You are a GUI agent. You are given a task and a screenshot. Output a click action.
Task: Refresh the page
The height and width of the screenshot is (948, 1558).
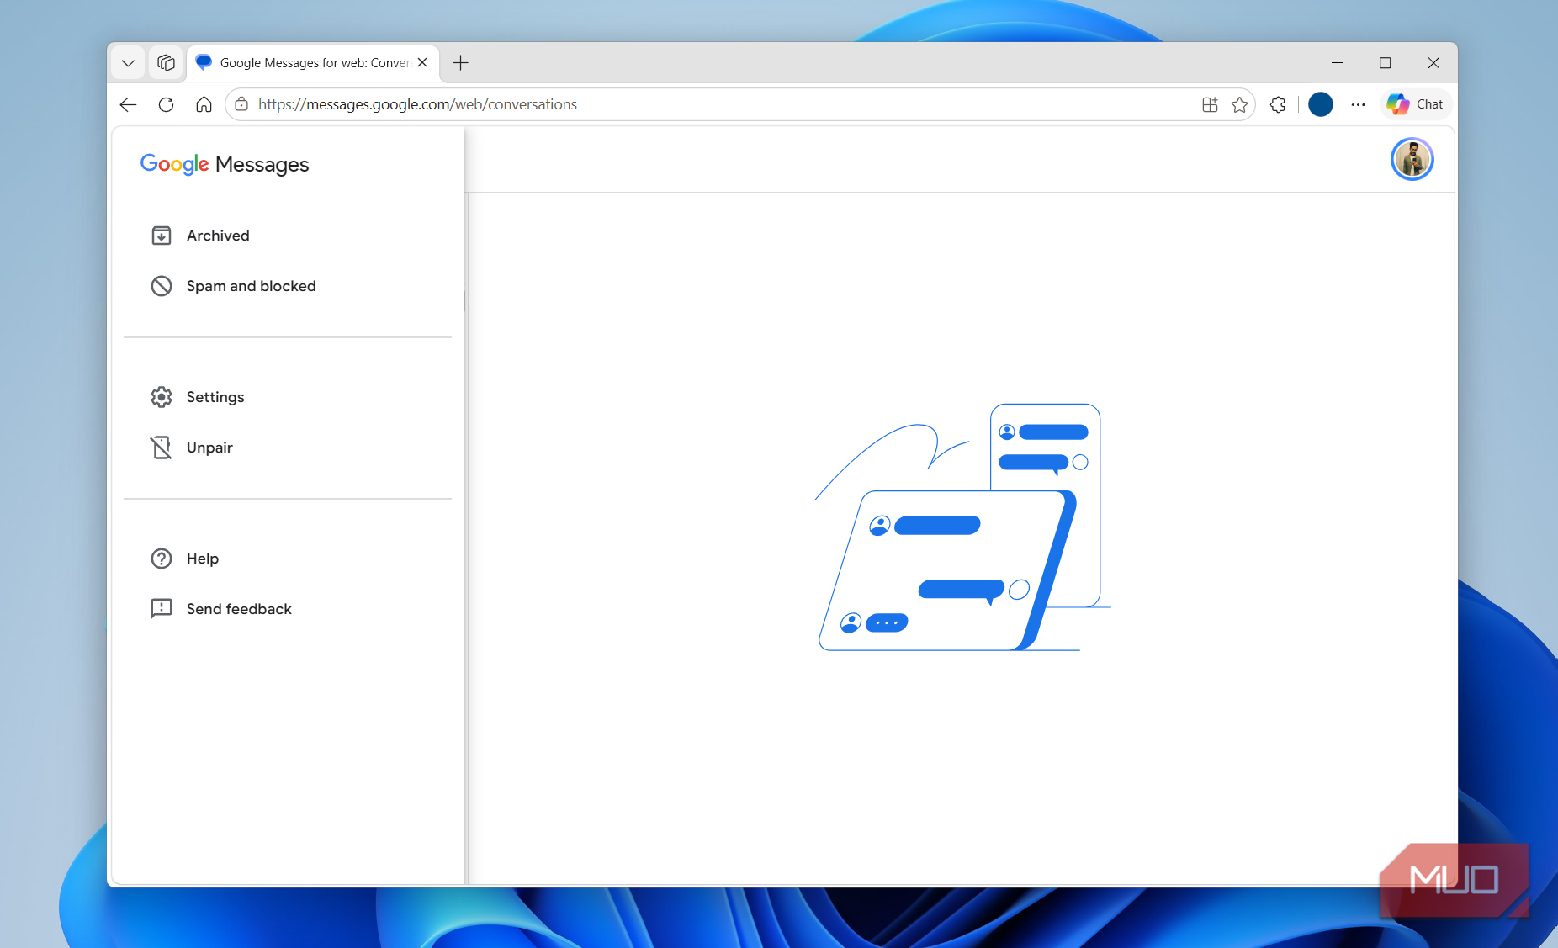[166, 104]
